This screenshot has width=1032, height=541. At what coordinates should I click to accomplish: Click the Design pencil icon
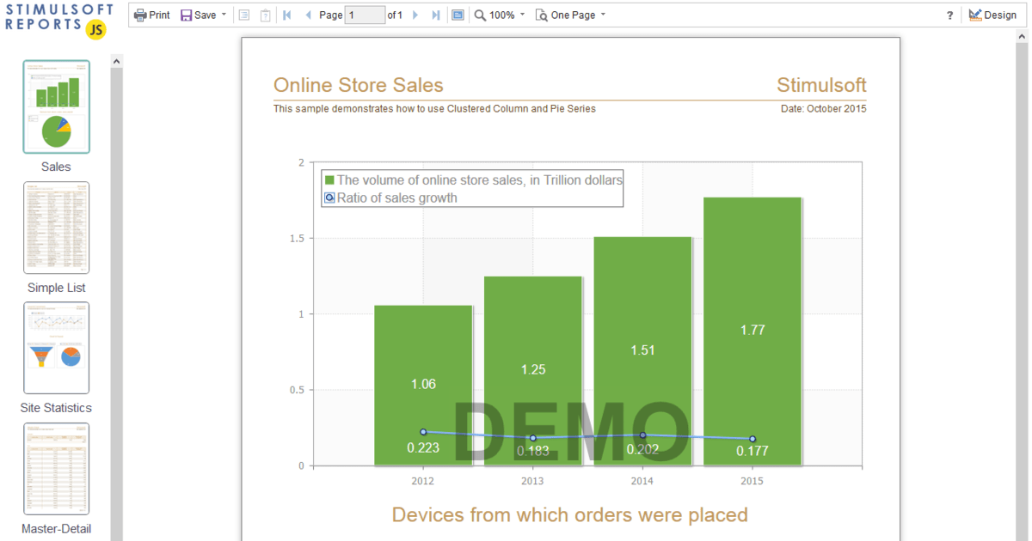[977, 14]
